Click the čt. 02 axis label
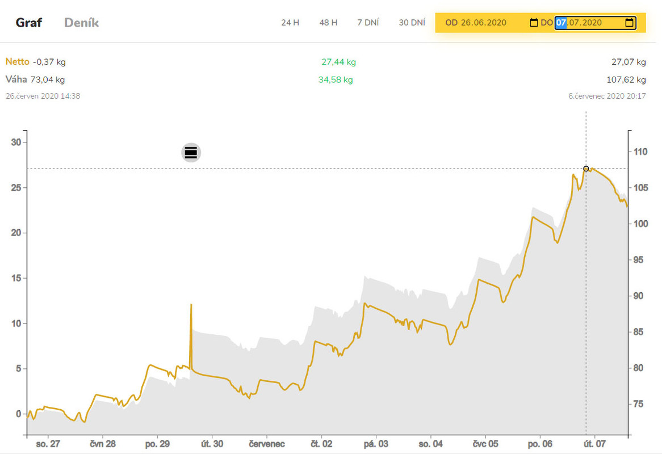This screenshot has width=662, height=454. point(321,444)
